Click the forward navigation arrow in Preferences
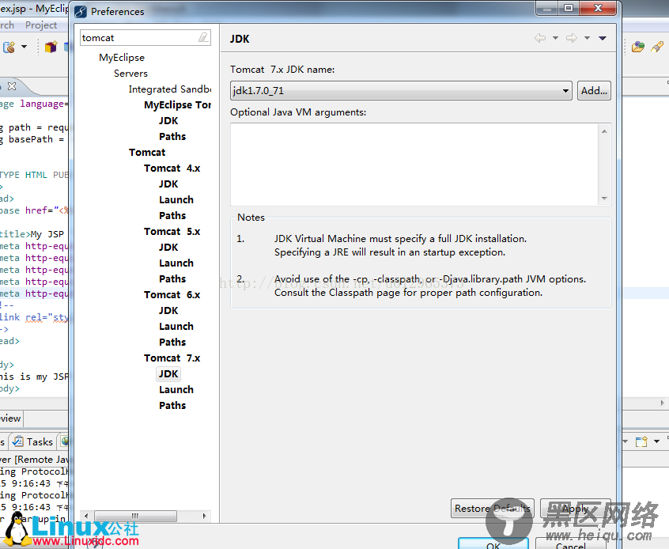The image size is (669, 549). point(572,38)
